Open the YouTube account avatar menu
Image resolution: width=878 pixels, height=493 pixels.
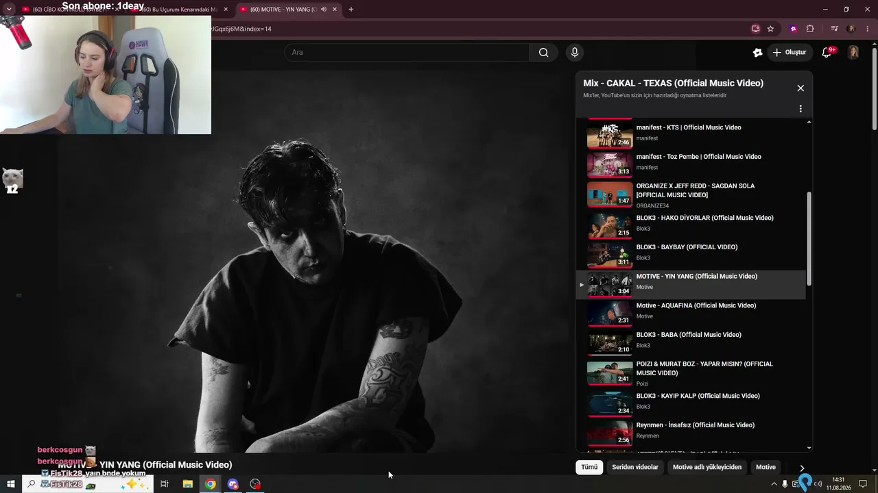coord(853,53)
